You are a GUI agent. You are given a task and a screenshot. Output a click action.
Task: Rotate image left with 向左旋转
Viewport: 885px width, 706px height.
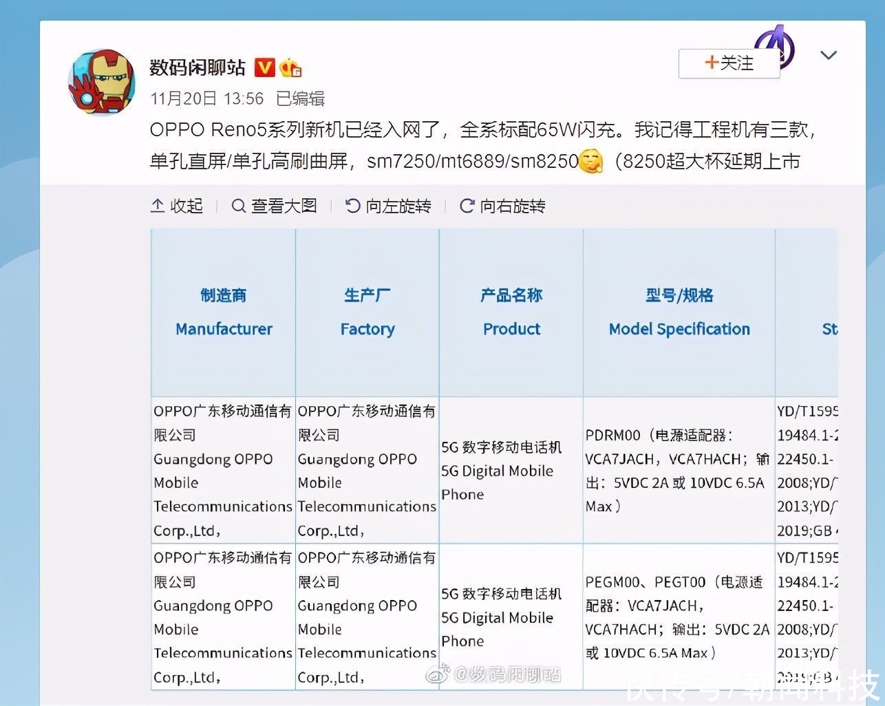(x=388, y=206)
